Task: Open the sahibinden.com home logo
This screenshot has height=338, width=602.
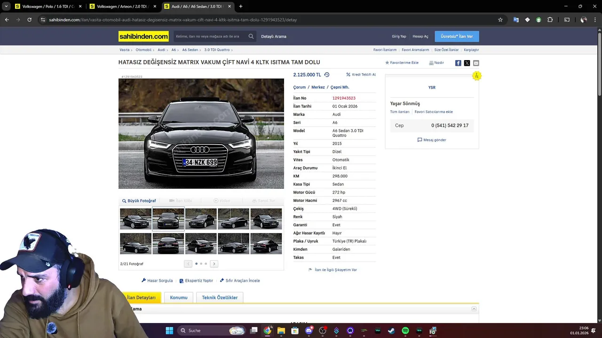Action: coord(143,36)
